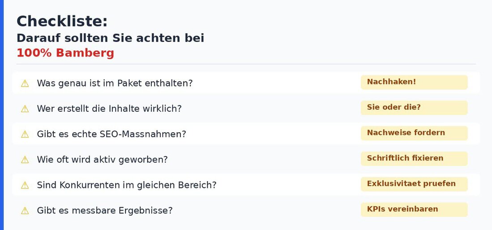
Task: Click warning icon next to Konkurrenten question
Action: click(x=25, y=185)
